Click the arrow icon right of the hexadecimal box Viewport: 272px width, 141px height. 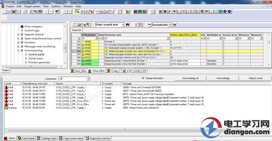point(174,25)
